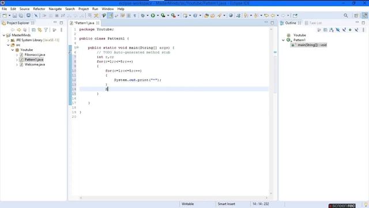Switch to the Task List tab
This screenshot has width=369, height=208.
[x=313, y=23]
